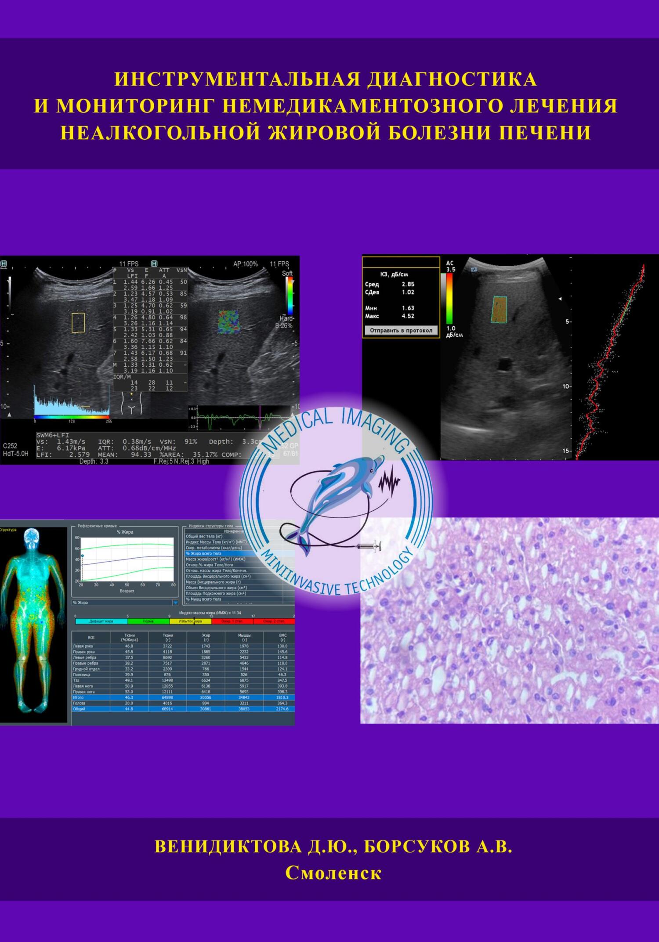The width and height of the screenshot is (659, 942).
Task: Click the 'Общий' row in ROI table
Action: (183, 709)
